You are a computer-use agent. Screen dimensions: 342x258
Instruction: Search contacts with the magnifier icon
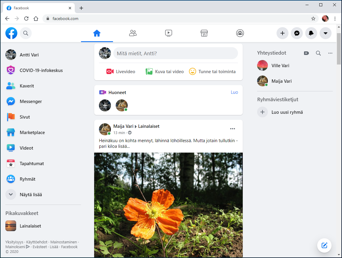(x=318, y=53)
